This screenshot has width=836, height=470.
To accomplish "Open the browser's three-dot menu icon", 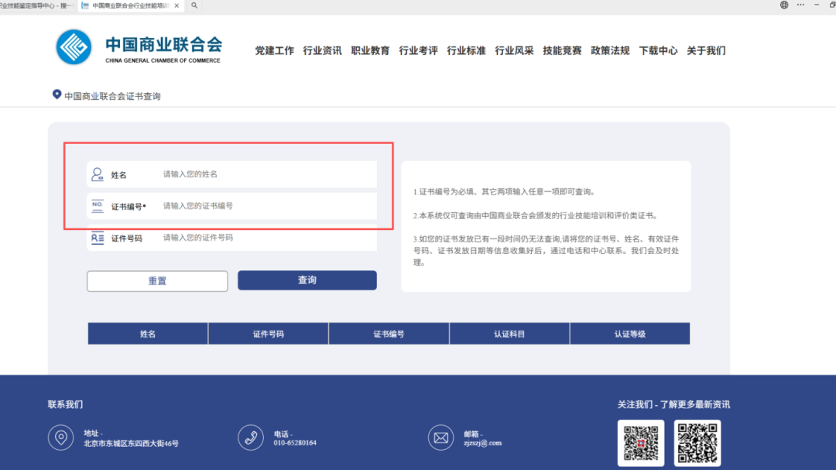I will (x=800, y=5).
